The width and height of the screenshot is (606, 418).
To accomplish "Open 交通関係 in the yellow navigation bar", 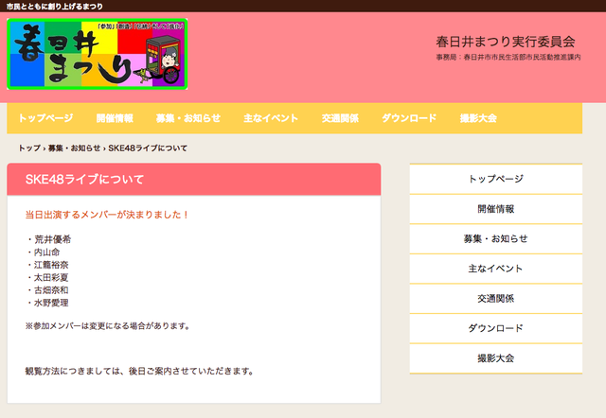I will pyautogui.click(x=340, y=118).
